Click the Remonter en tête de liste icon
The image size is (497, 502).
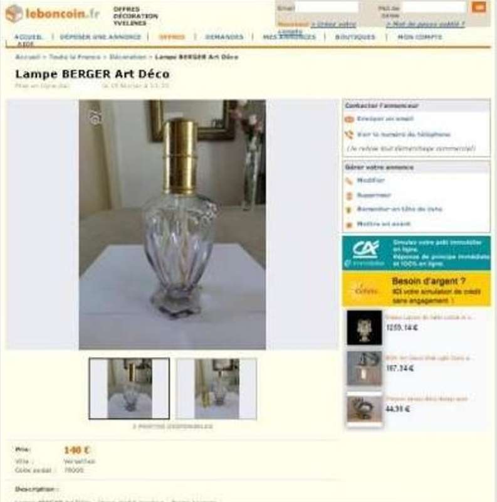349,210
